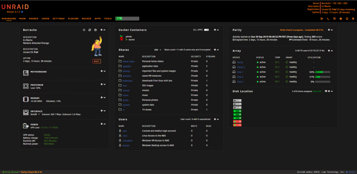Click the reboot icon in Borracho panel
Viewport: 357px width, 174px height.
click(90, 30)
